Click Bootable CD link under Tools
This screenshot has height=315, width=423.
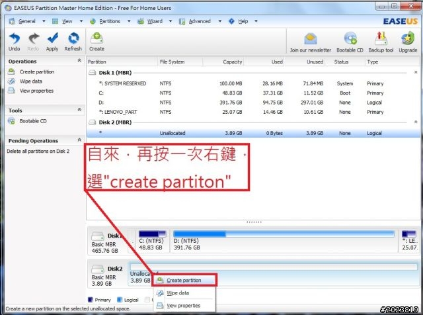33,121
